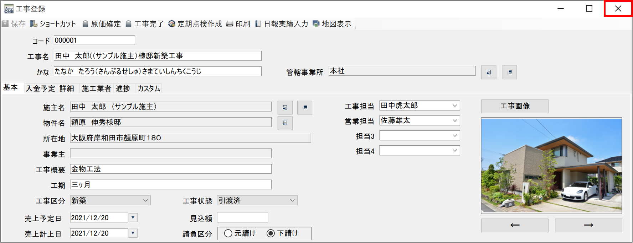The width and height of the screenshot is (633, 243).
Task: Click the 見込額 input field
Action: (242, 217)
